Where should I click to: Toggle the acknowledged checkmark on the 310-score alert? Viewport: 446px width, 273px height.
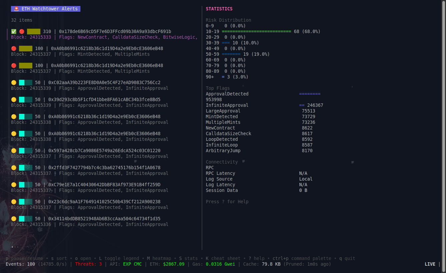13,31
